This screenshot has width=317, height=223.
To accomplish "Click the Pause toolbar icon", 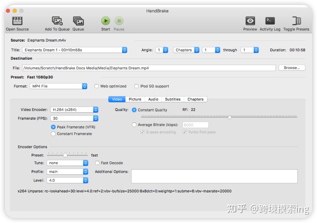I will [119, 21].
